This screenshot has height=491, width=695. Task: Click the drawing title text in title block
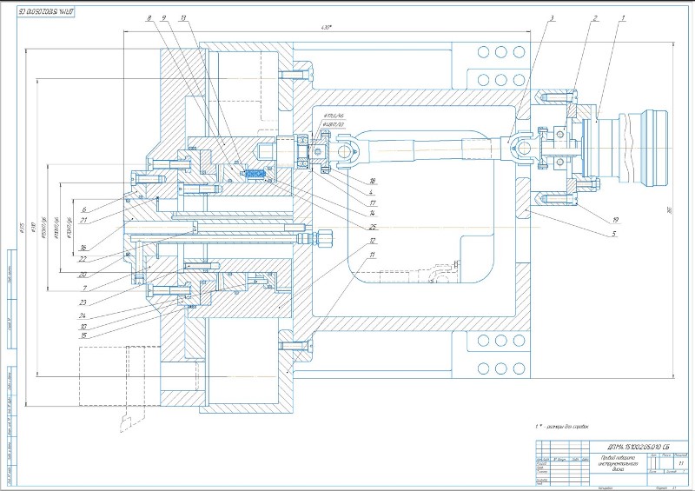point(617,462)
